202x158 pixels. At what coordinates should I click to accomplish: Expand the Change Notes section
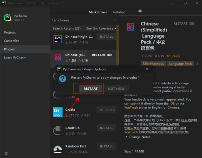pyautogui.click(x=138, y=137)
